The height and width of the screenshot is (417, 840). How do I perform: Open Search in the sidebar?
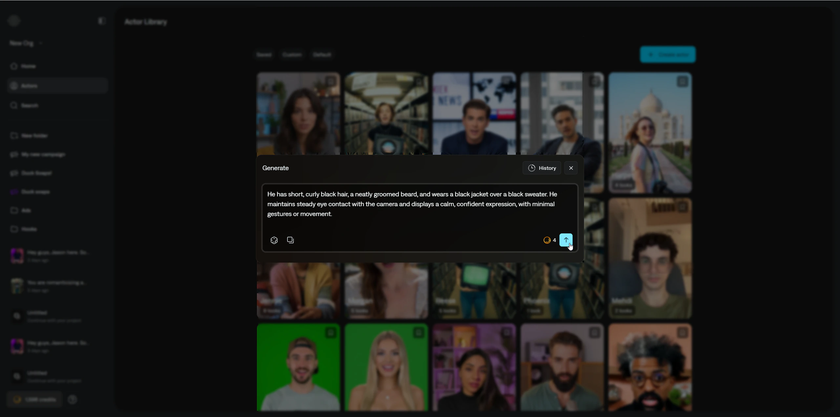(57, 106)
